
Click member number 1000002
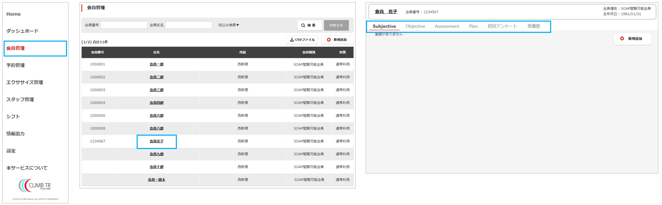(x=97, y=77)
